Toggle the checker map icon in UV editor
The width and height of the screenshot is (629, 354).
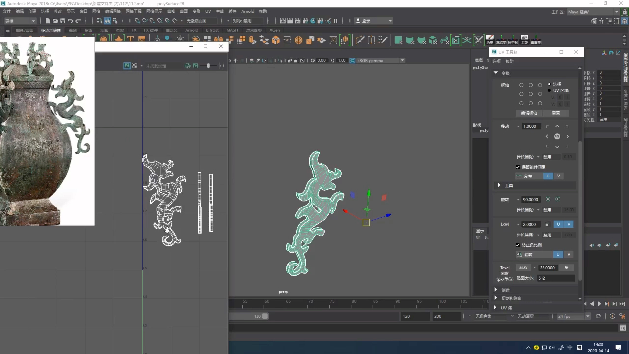click(135, 66)
